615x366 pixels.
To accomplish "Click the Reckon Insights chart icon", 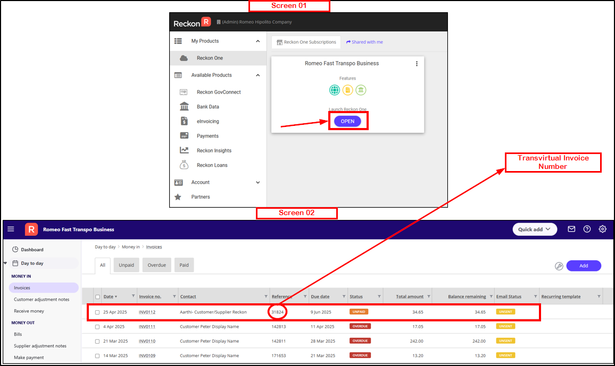I will (184, 150).
